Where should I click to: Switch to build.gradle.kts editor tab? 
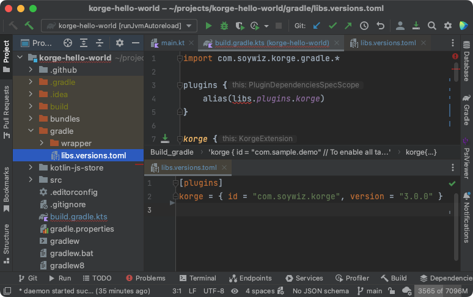coord(271,43)
